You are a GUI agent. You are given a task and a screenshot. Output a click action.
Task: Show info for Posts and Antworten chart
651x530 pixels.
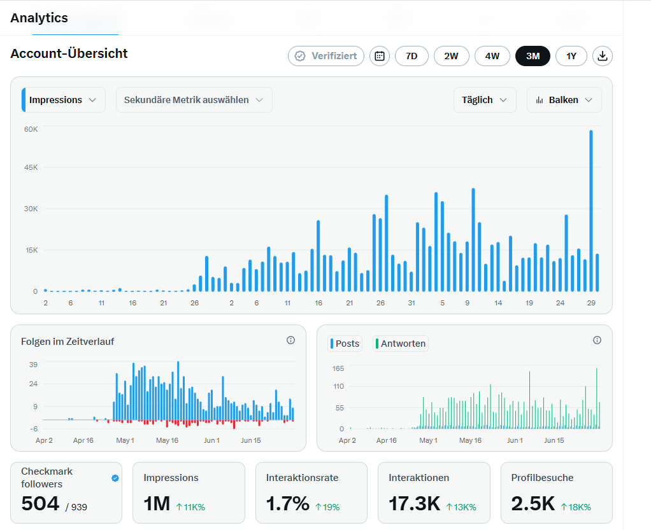coord(597,340)
